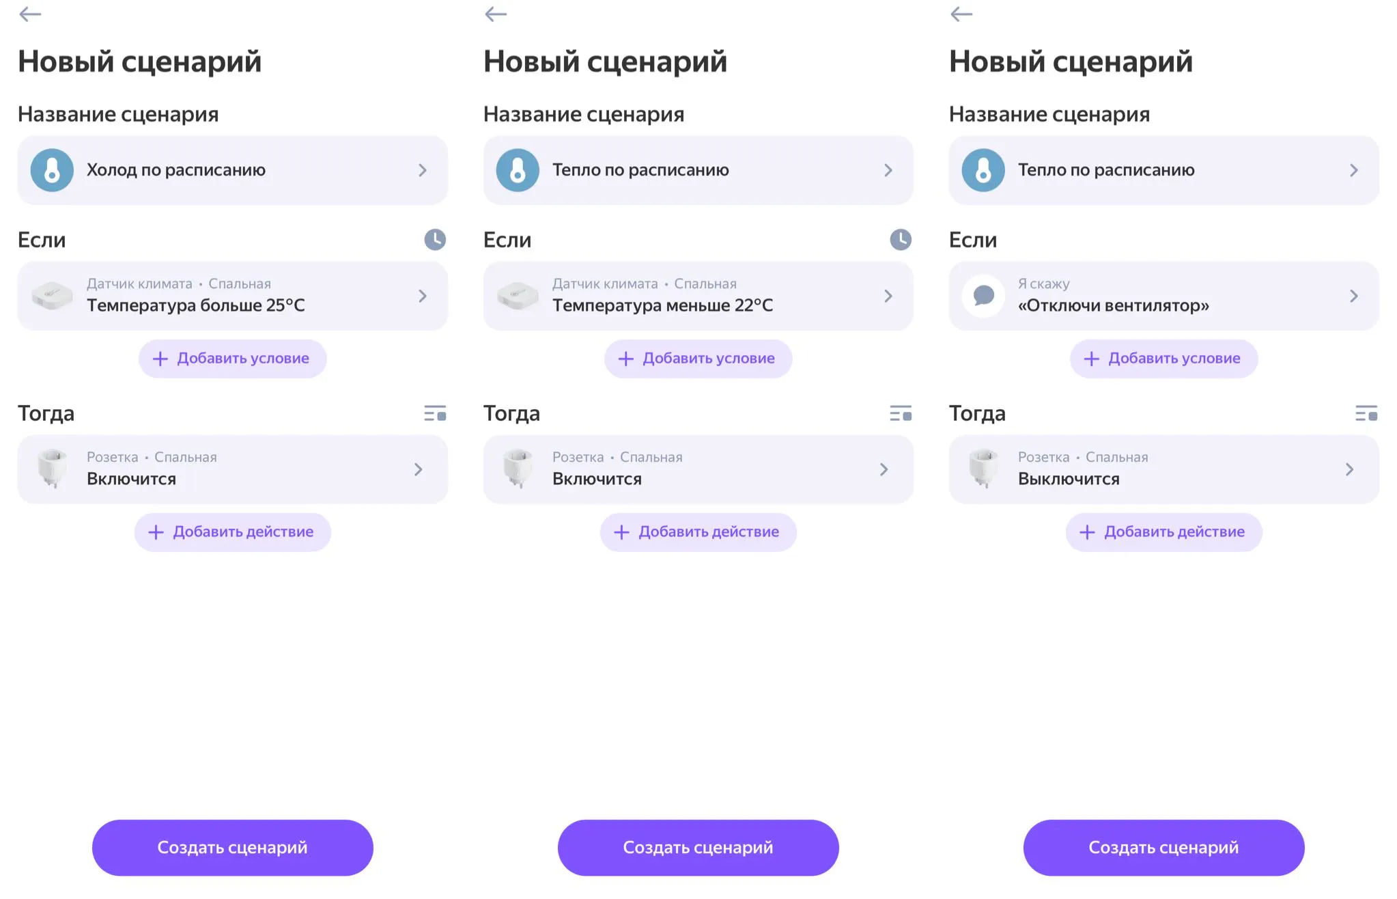Click the speech bubble icon near 'Я скажу'
Viewport: 1397px width, 899px height.
click(x=983, y=296)
